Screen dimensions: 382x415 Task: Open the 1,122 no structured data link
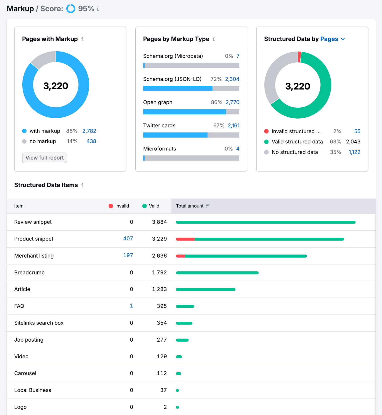tap(354, 152)
